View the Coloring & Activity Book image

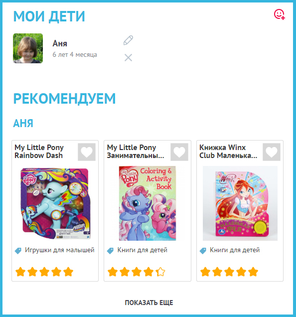pyautogui.click(x=148, y=203)
